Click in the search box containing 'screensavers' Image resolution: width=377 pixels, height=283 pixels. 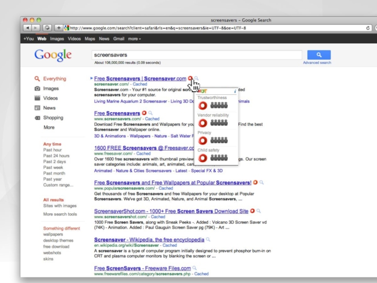197,55
